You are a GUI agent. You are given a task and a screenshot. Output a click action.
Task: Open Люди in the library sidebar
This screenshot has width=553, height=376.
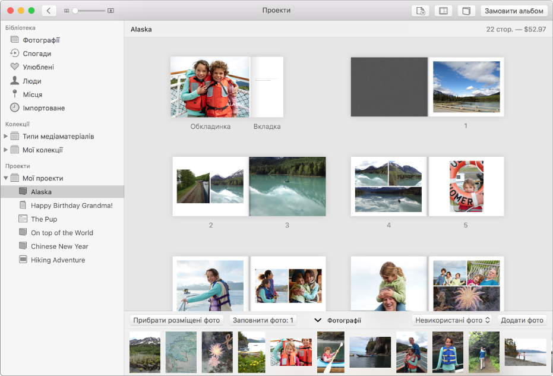31,81
